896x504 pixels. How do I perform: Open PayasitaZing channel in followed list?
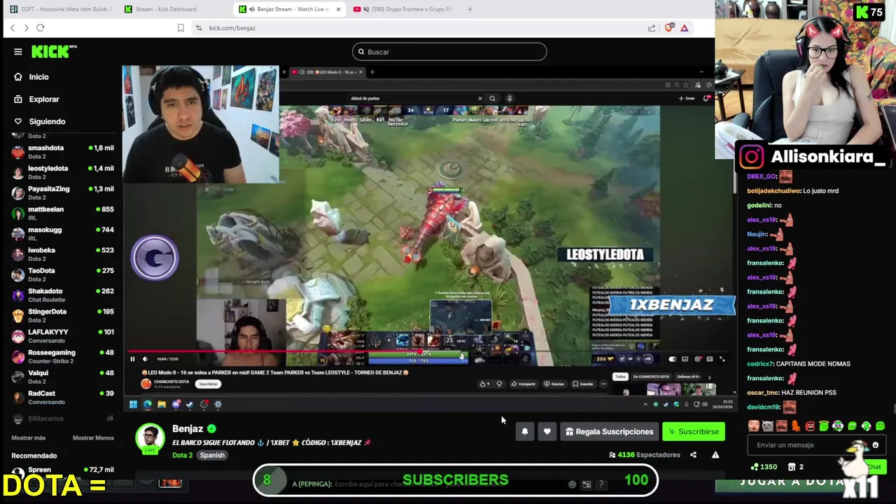[x=63, y=192]
